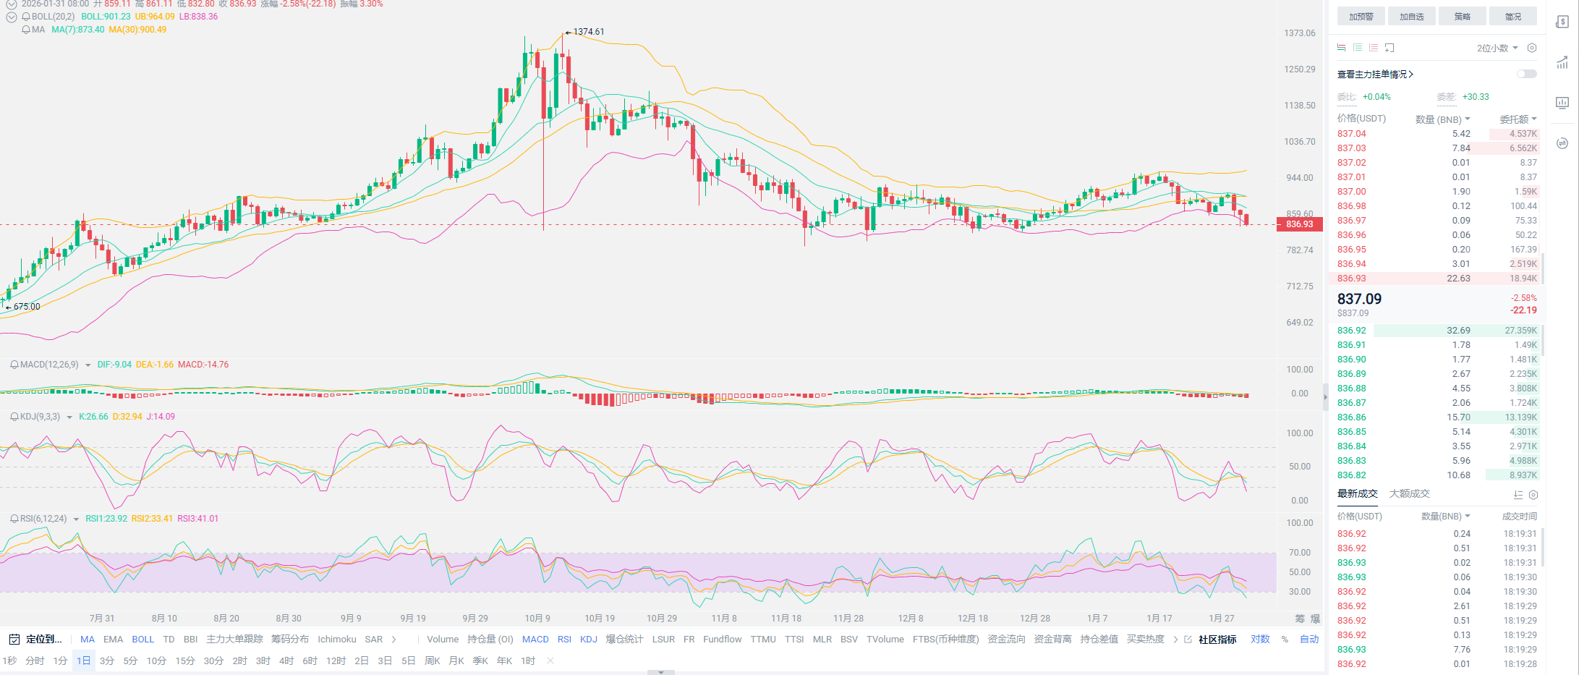Viewport: 1579px width, 675px height.
Task: Click the swap arrows circle icon in sidebar
Action: coord(1562,143)
